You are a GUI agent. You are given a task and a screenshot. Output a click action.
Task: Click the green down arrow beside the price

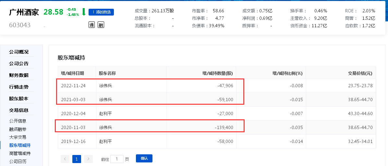click(84, 12)
